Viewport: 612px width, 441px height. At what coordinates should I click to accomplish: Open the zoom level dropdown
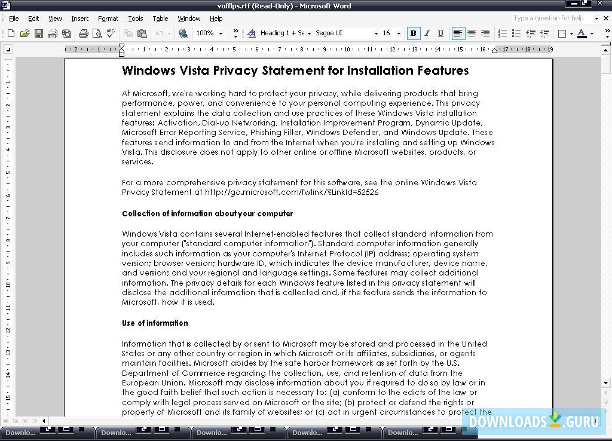[x=219, y=33]
